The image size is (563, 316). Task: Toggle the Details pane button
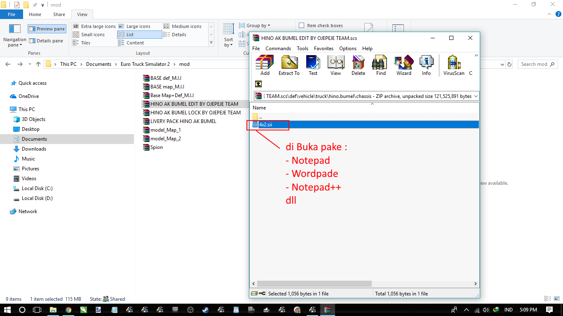pos(47,41)
